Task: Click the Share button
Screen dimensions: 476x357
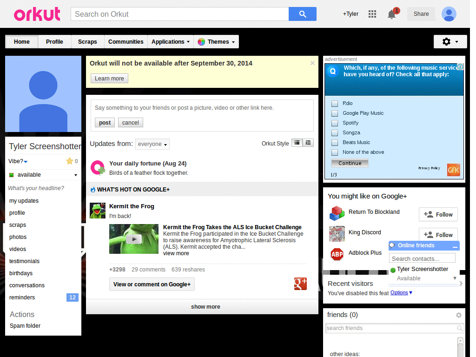Action: pos(421,14)
